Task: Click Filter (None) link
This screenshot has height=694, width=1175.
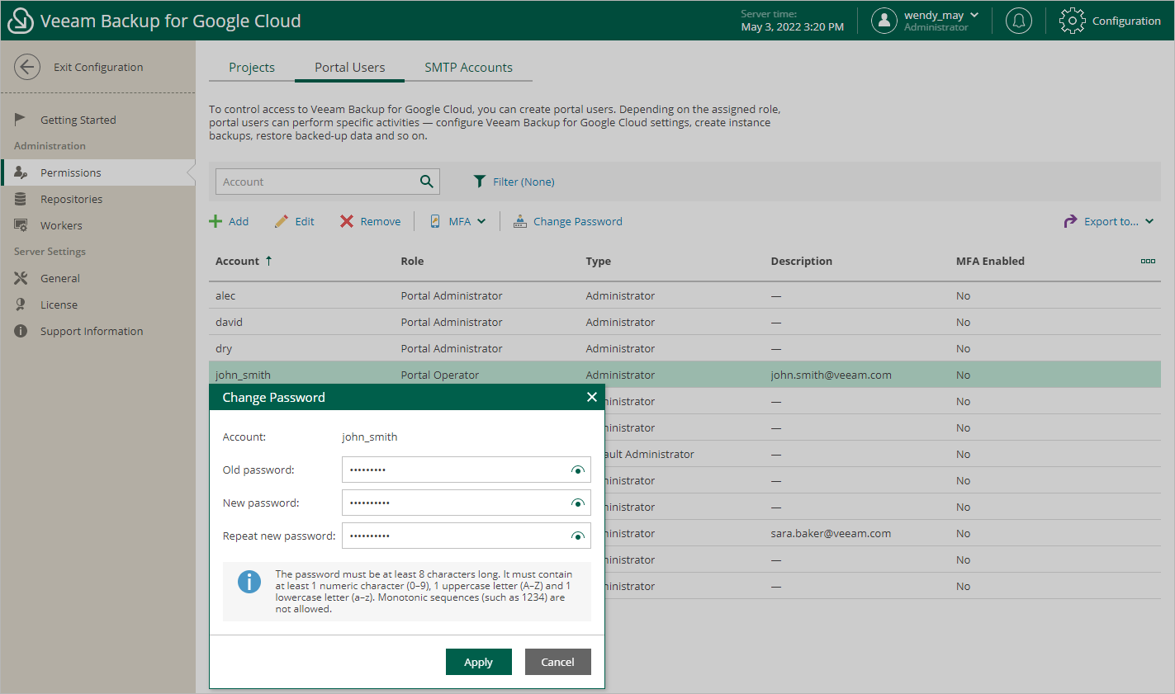Action: pos(524,182)
